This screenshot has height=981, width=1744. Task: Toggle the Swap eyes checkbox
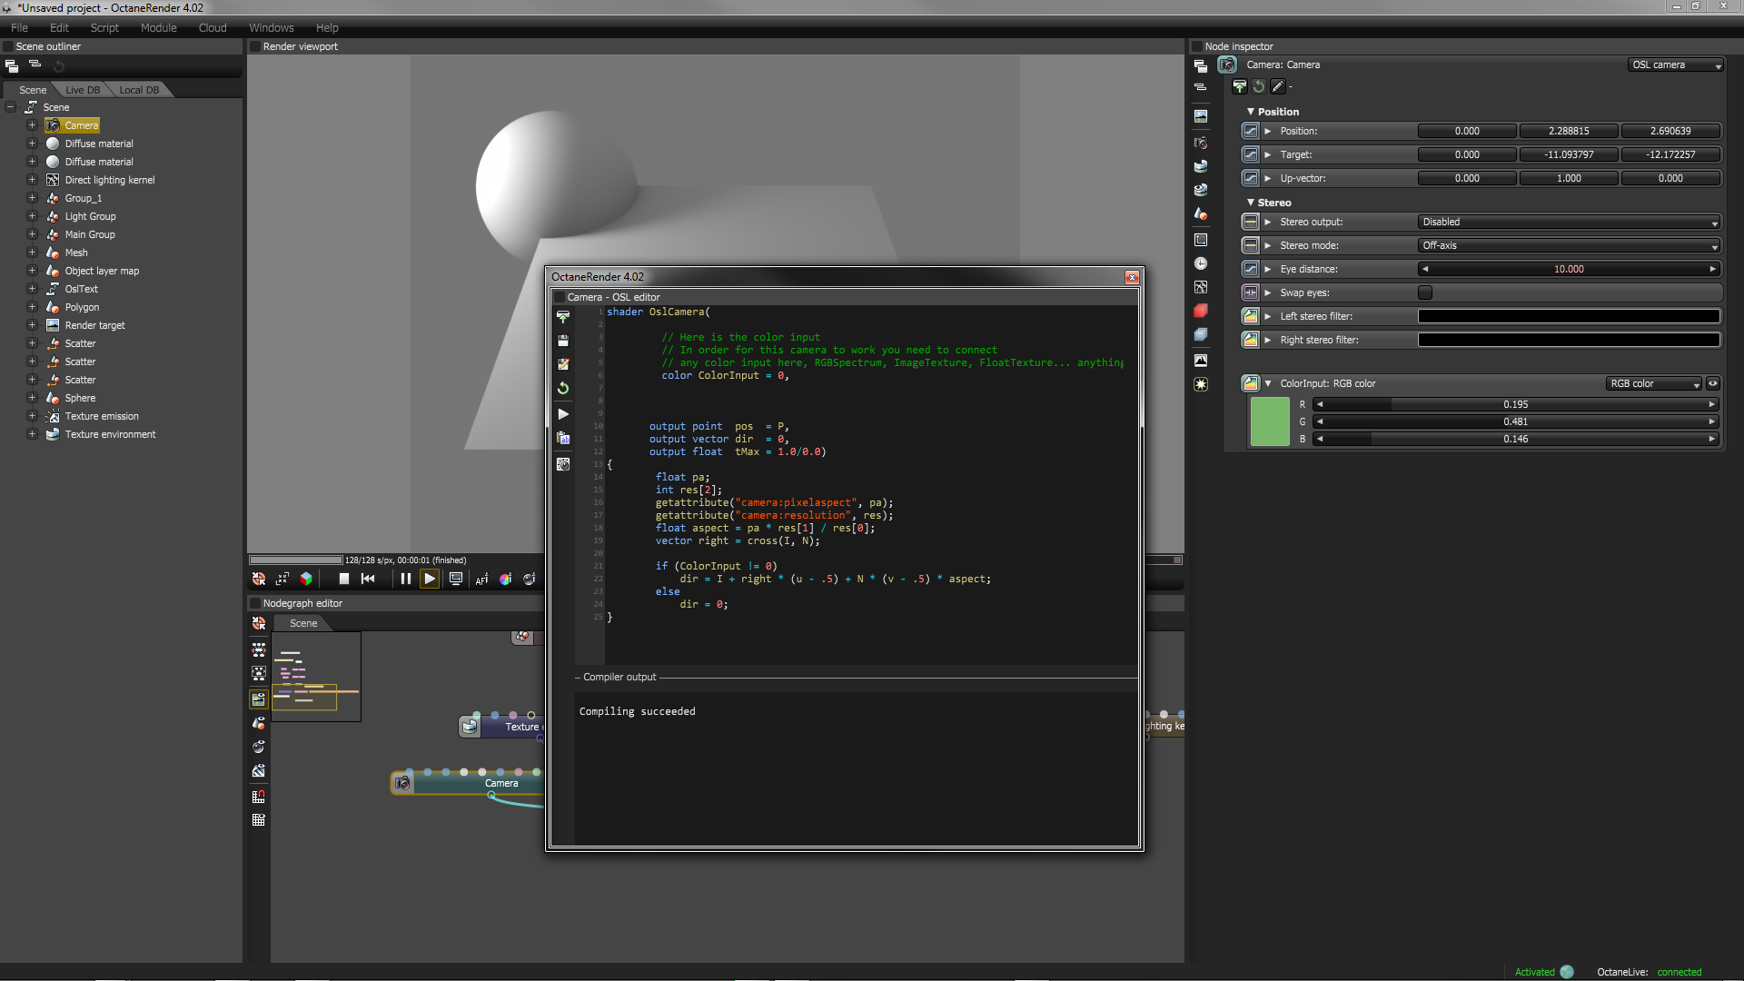pos(1425,292)
